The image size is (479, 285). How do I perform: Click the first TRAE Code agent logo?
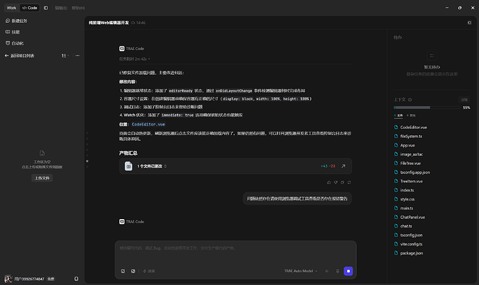(122, 49)
